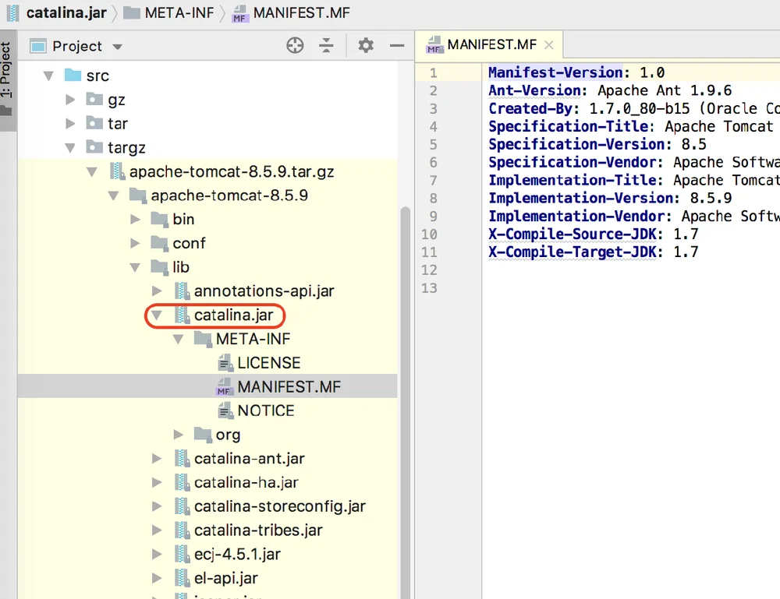This screenshot has height=599, width=780.
Task: Click the MANIFEST.MF file icon in tree
Action: click(x=225, y=387)
